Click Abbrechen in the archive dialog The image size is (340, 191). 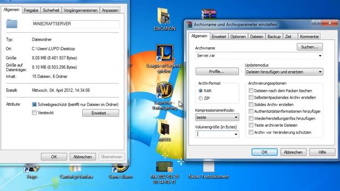[x=293, y=152]
